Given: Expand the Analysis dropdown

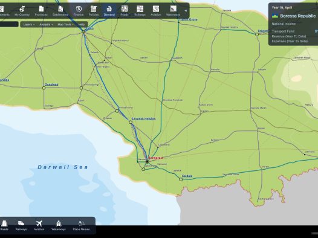Looking at the screenshot, I should [46, 25].
